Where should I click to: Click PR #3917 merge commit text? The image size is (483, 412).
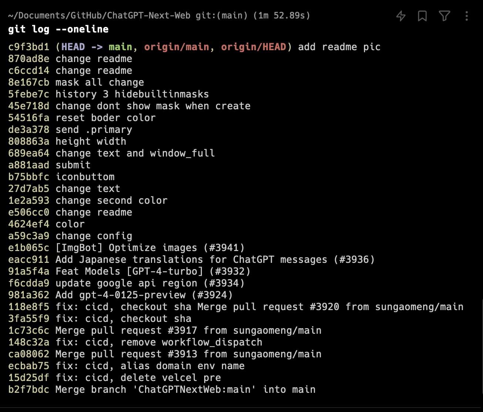[x=188, y=330]
